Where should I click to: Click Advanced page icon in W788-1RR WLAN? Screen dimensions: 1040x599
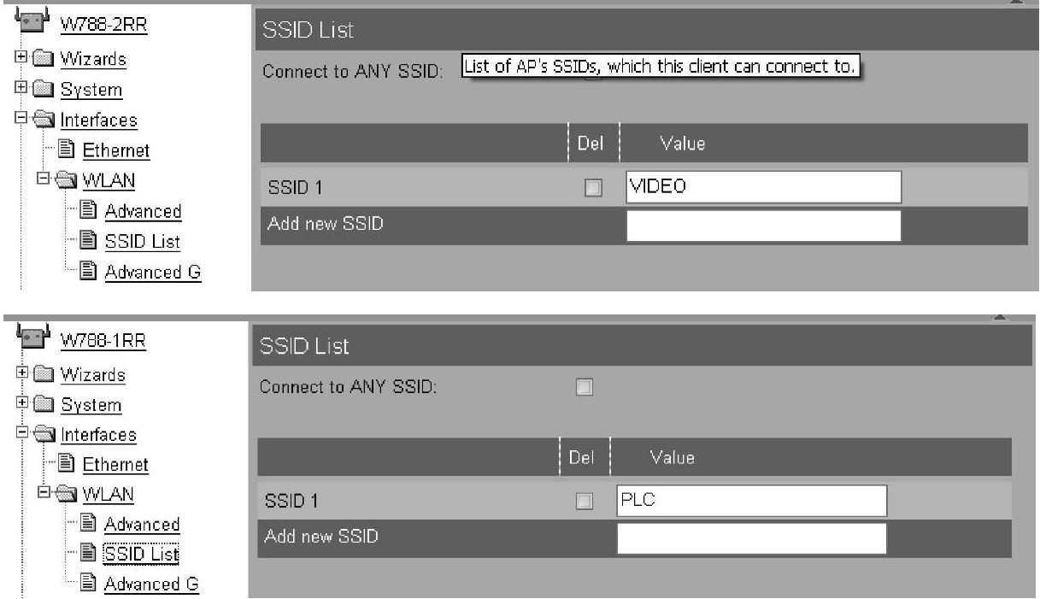click(88, 525)
